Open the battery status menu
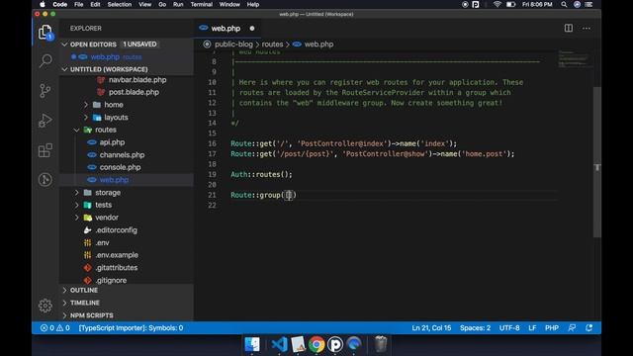This screenshot has height=356, width=633. pyautogui.click(x=510, y=4)
